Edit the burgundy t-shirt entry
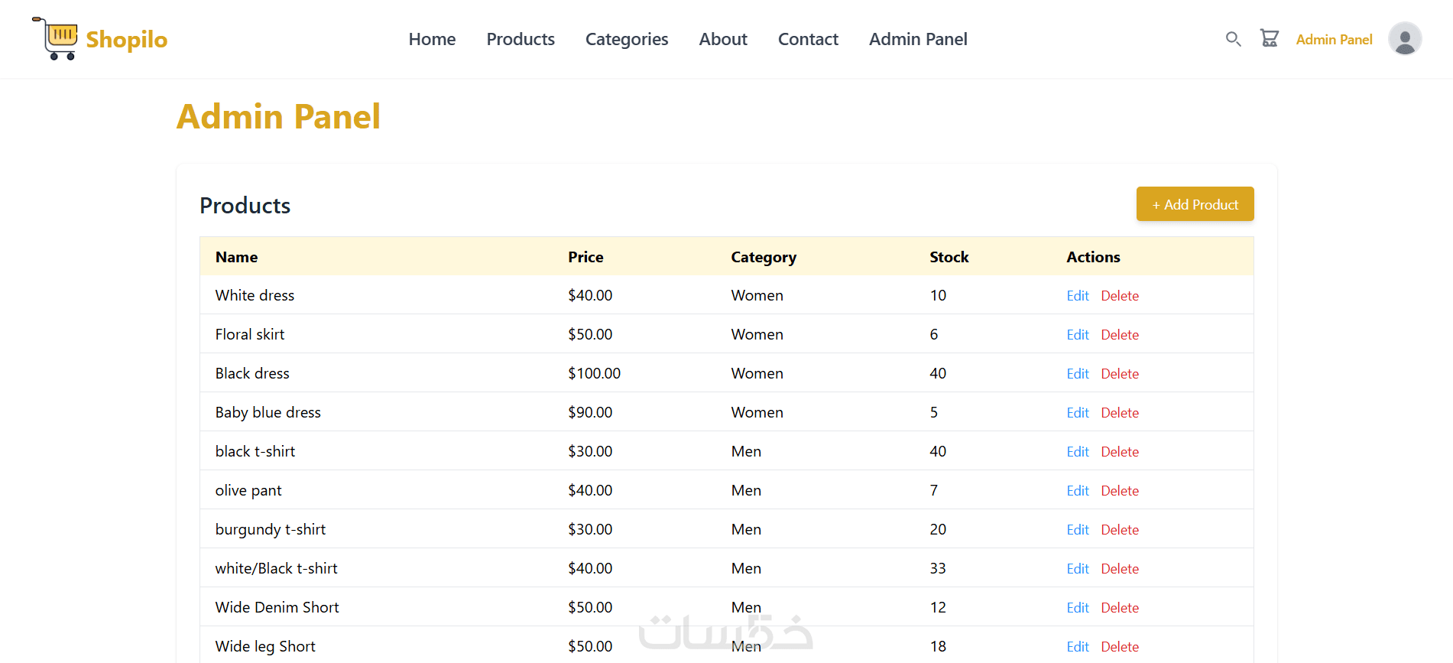The width and height of the screenshot is (1453, 663). click(x=1078, y=530)
